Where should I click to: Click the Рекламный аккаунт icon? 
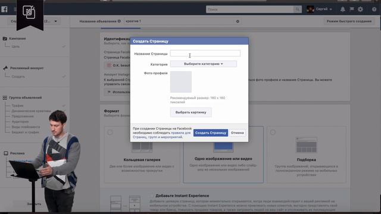click(x=5, y=68)
